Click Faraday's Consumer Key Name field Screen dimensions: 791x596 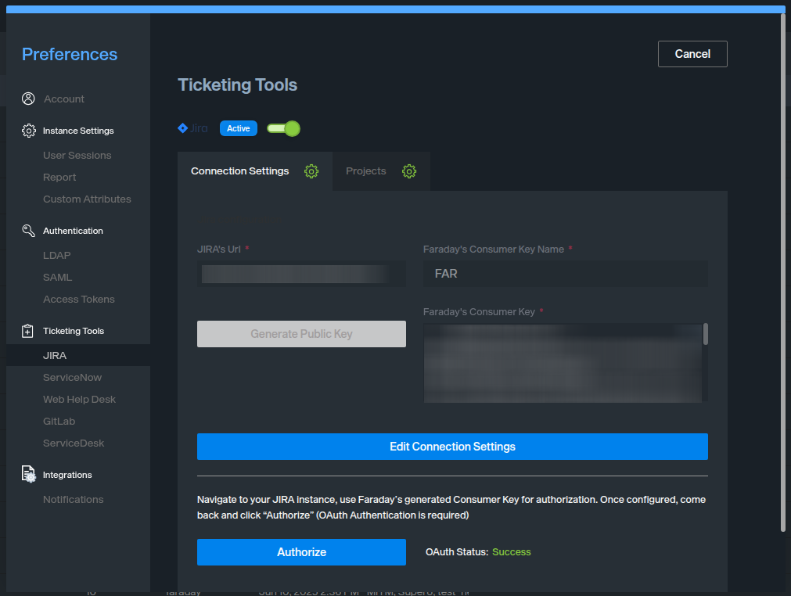coord(565,274)
